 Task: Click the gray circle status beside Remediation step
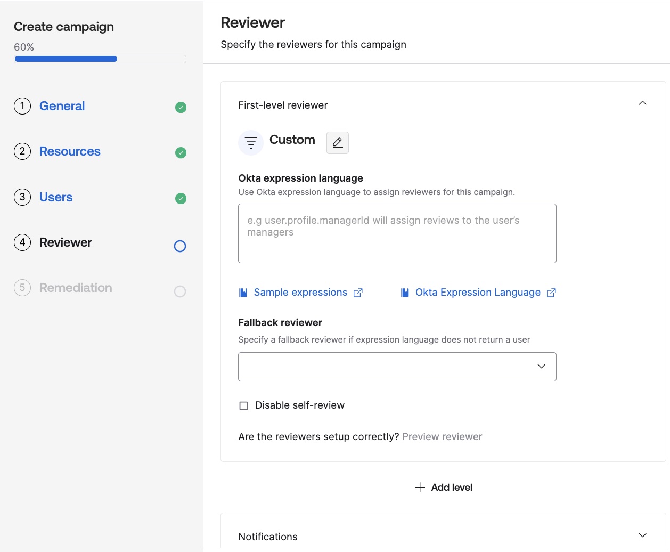click(x=180, y=291)
